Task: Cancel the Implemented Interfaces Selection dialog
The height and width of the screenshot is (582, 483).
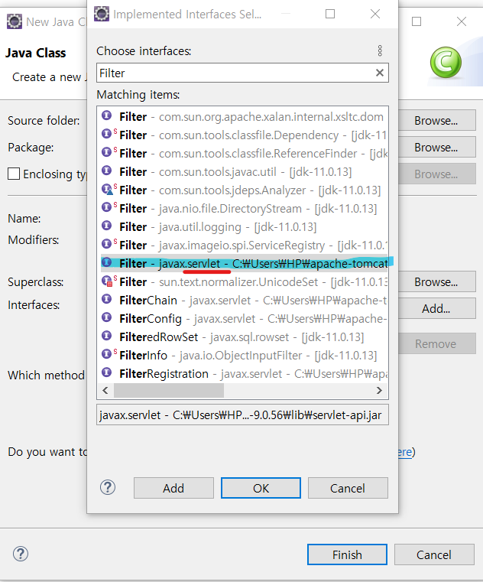Action: [x=348, y=488]
